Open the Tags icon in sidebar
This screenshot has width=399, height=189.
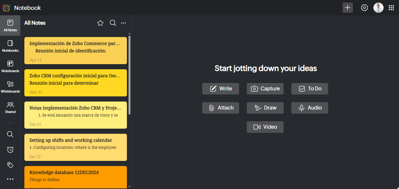(10, 165)
